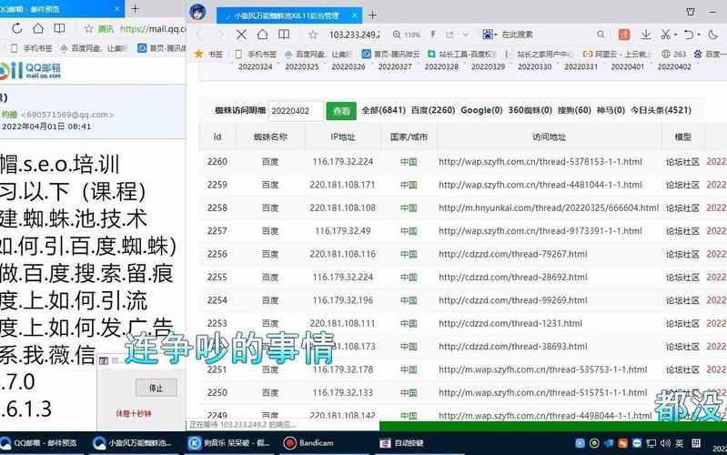Go to home in QQ Mail browser
The width and height of the screenshot is (727, 455).
click(x=38, y=28)
